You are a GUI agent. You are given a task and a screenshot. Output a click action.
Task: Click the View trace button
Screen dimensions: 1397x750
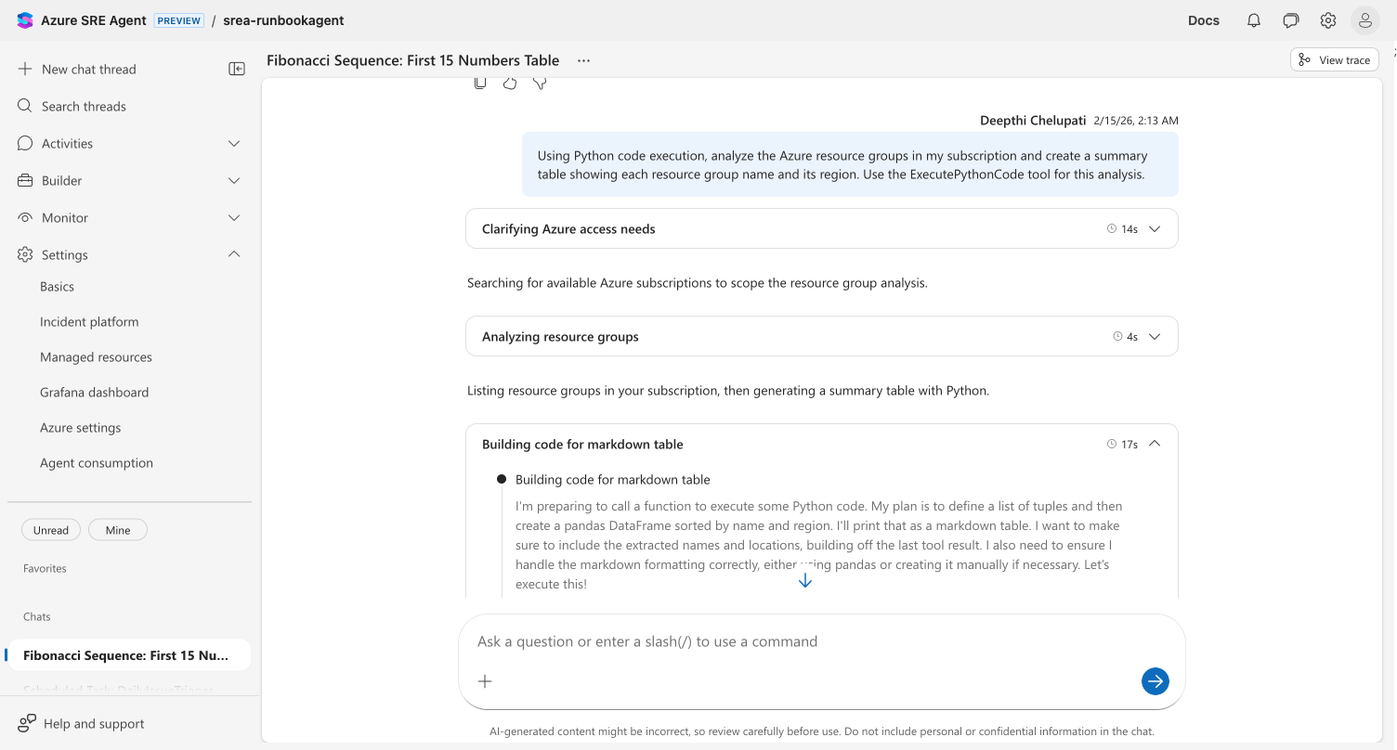[1334, 59]
